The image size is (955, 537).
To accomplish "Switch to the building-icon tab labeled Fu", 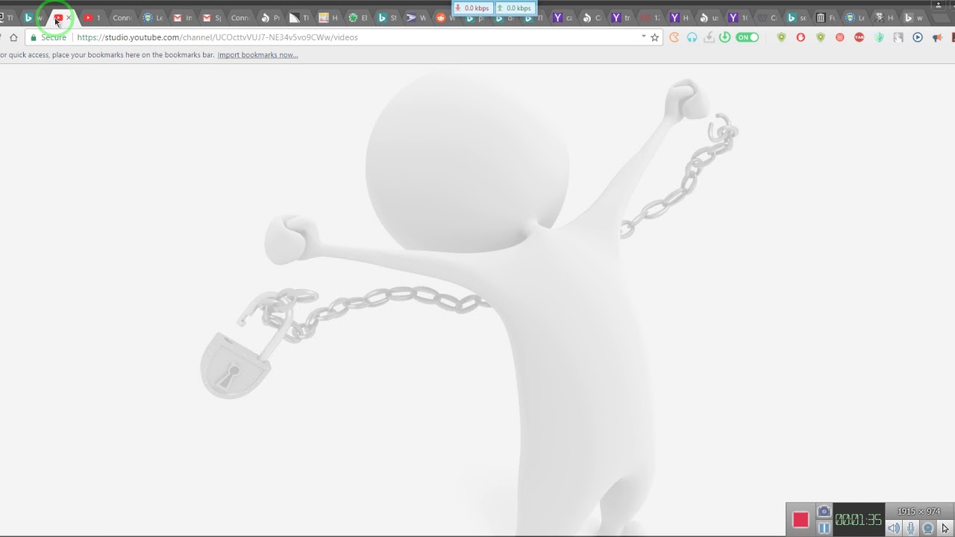I will [x=826, y=18].
